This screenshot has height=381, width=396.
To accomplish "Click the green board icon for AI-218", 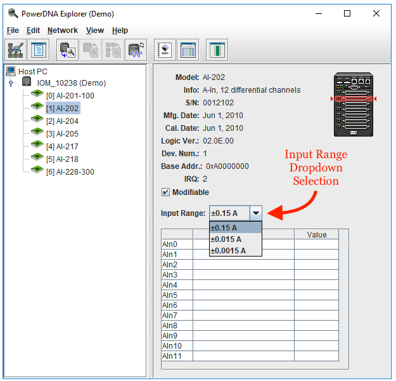I will (37, 157).
